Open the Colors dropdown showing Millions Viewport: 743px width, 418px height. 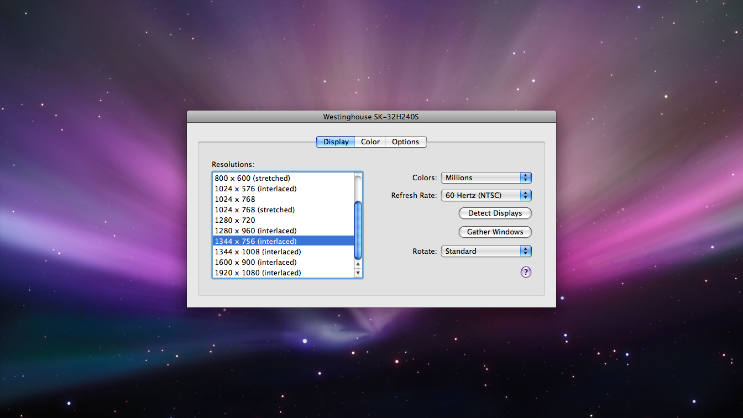pyautogui.click(x=486, y=178)
